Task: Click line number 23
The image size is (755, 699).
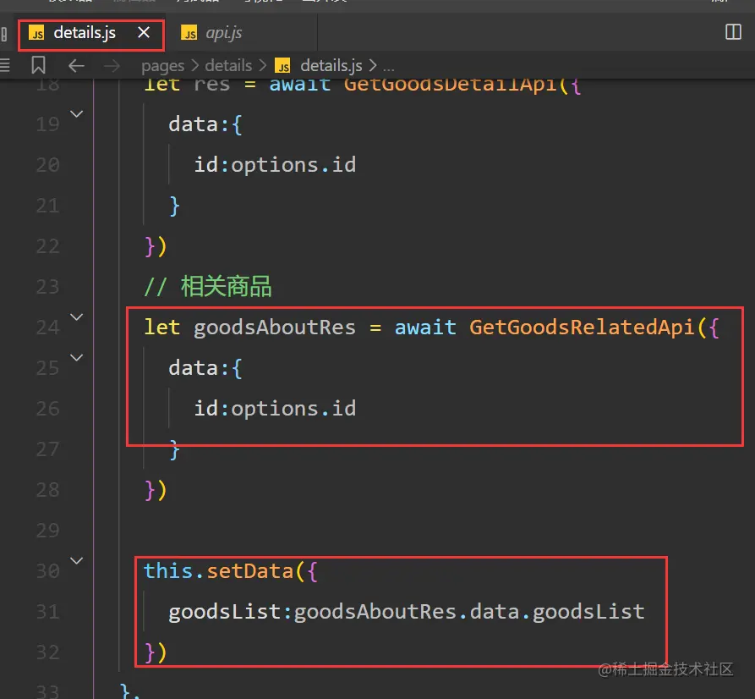Action: (x=47, y=287)
